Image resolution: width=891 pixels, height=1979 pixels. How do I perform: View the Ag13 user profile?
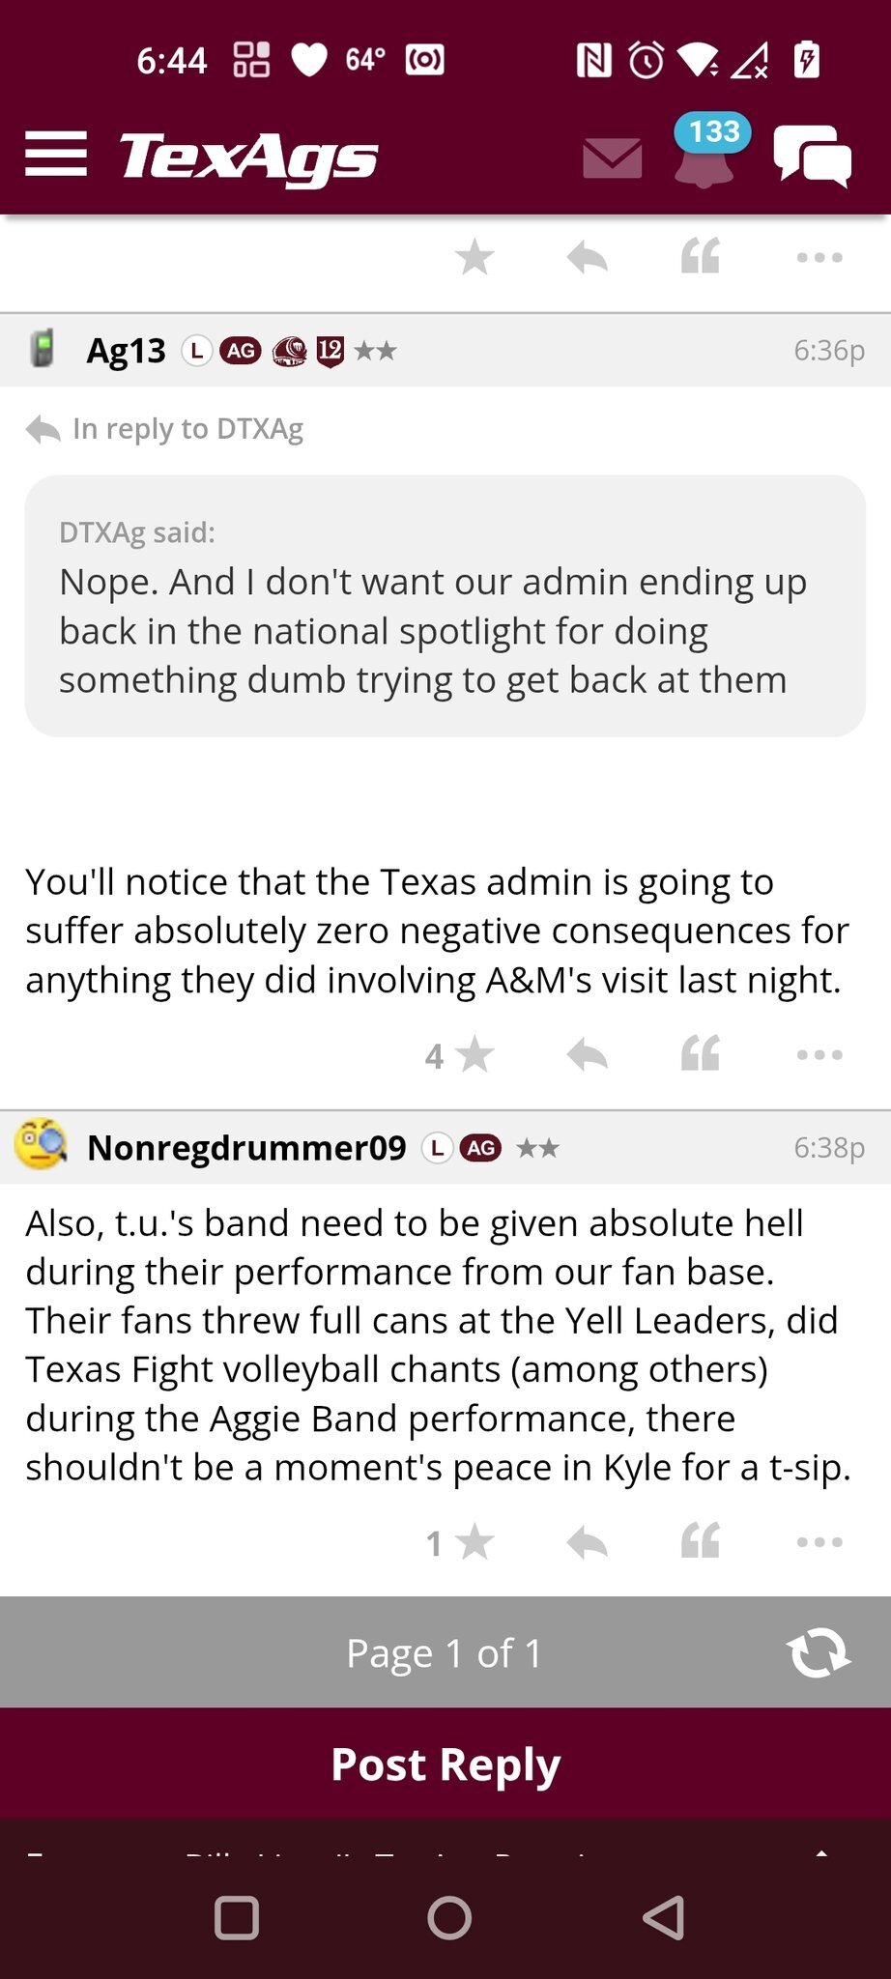[x=126, y=350]
